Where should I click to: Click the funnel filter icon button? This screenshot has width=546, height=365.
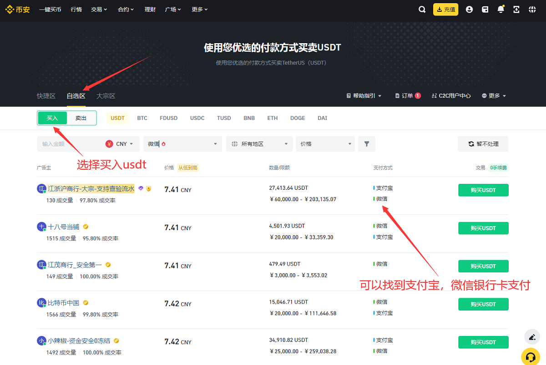367,144
